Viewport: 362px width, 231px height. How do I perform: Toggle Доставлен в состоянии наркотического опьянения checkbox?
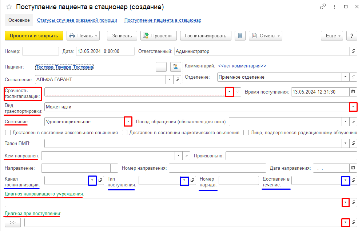pyautogui.click(x=125, y=132)
